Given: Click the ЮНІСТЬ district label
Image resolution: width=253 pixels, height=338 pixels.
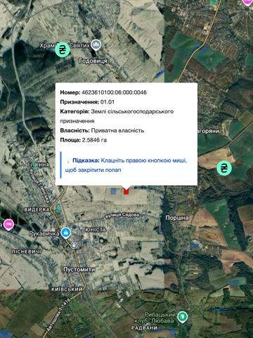Looking at the screenshot, I should pyautogui.click(x=96, y=230).
